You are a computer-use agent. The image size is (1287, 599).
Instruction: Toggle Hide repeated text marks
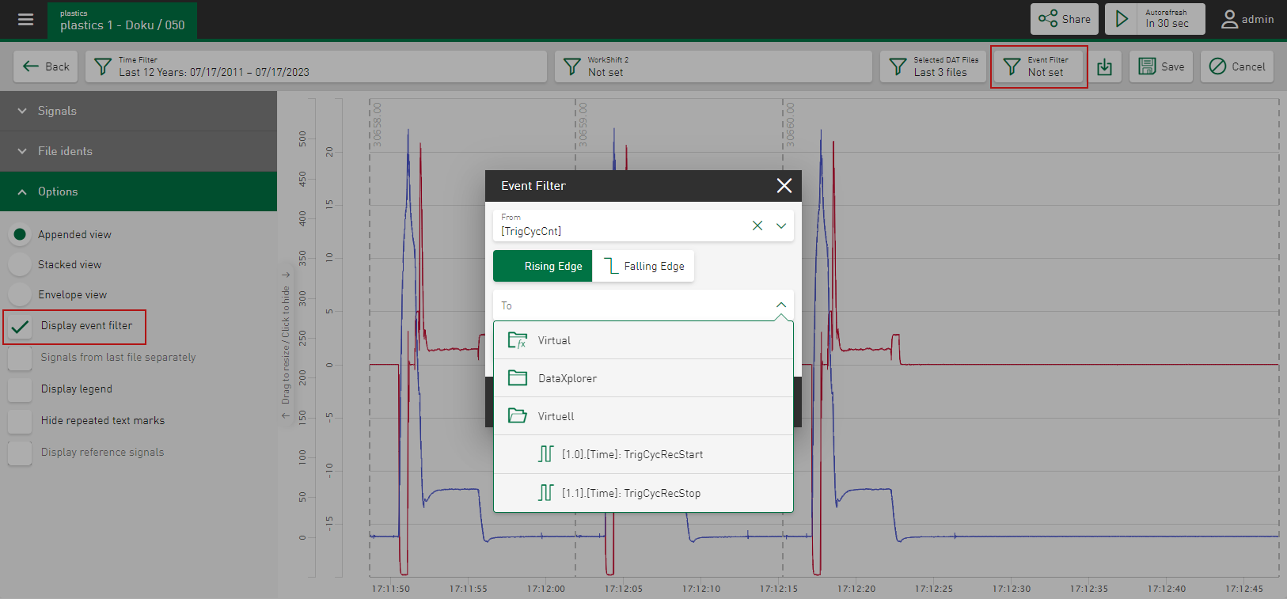click(x=21, y=421)
